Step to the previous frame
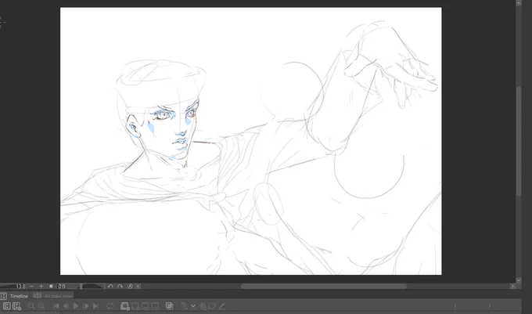Screen dimensions: 532x314 pyautogui.click(x=66, y=306)
